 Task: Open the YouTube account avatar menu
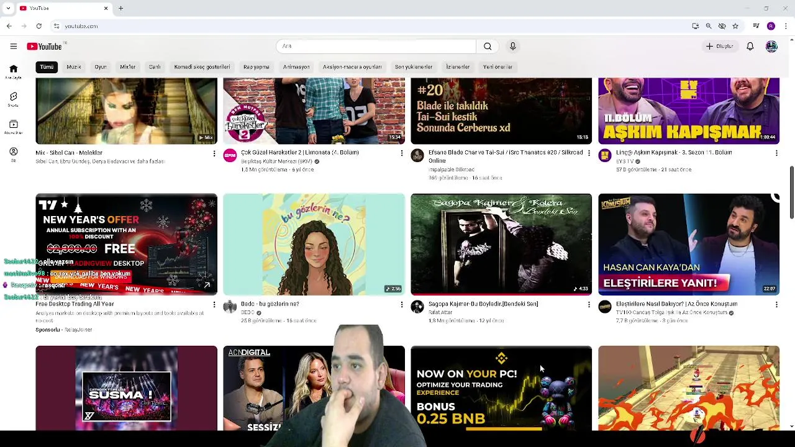[771, 46]
